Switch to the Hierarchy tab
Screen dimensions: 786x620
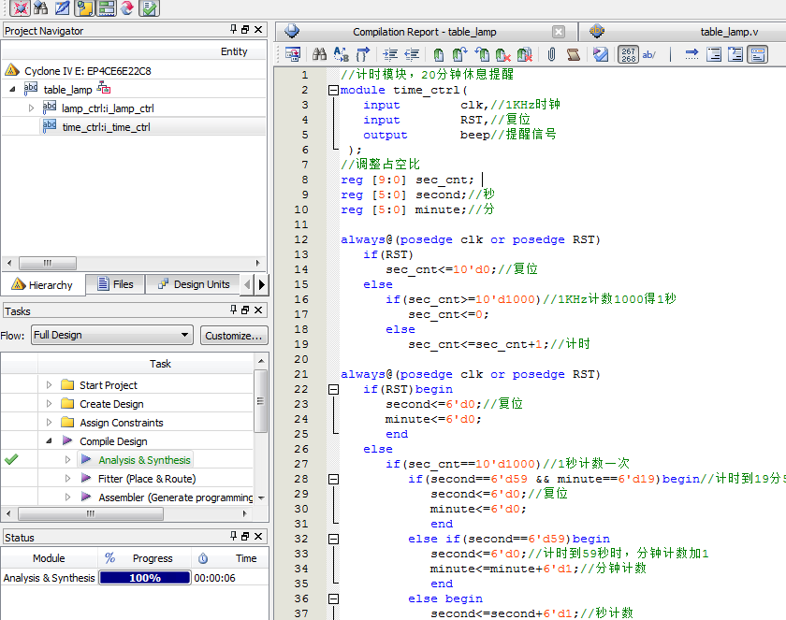pos(43,285)
